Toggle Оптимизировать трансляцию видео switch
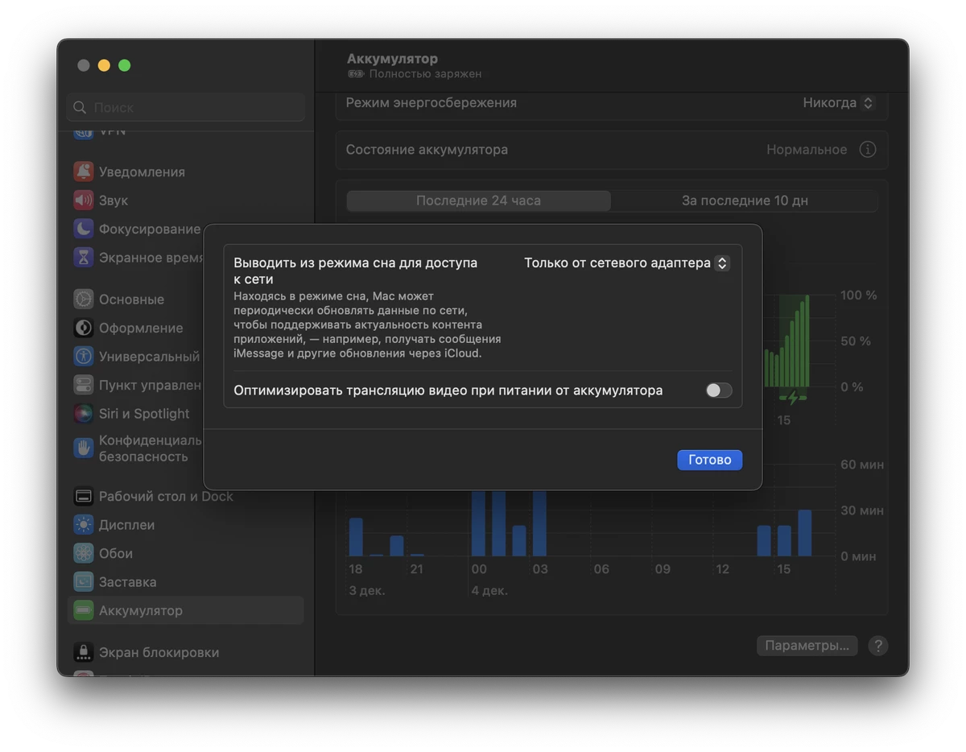Viewport: 966px width, 752px height. pyautogui.click(x=719, y=390)
